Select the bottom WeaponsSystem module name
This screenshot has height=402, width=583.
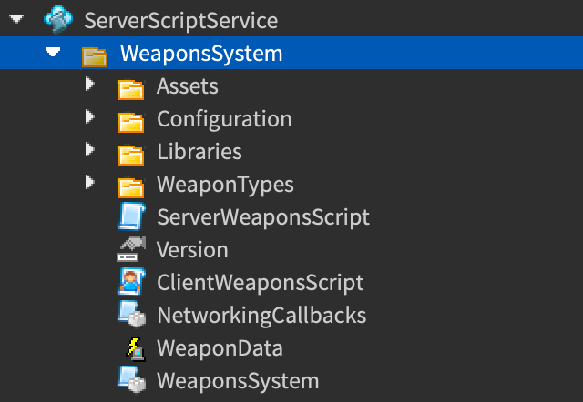click(238, 381)
